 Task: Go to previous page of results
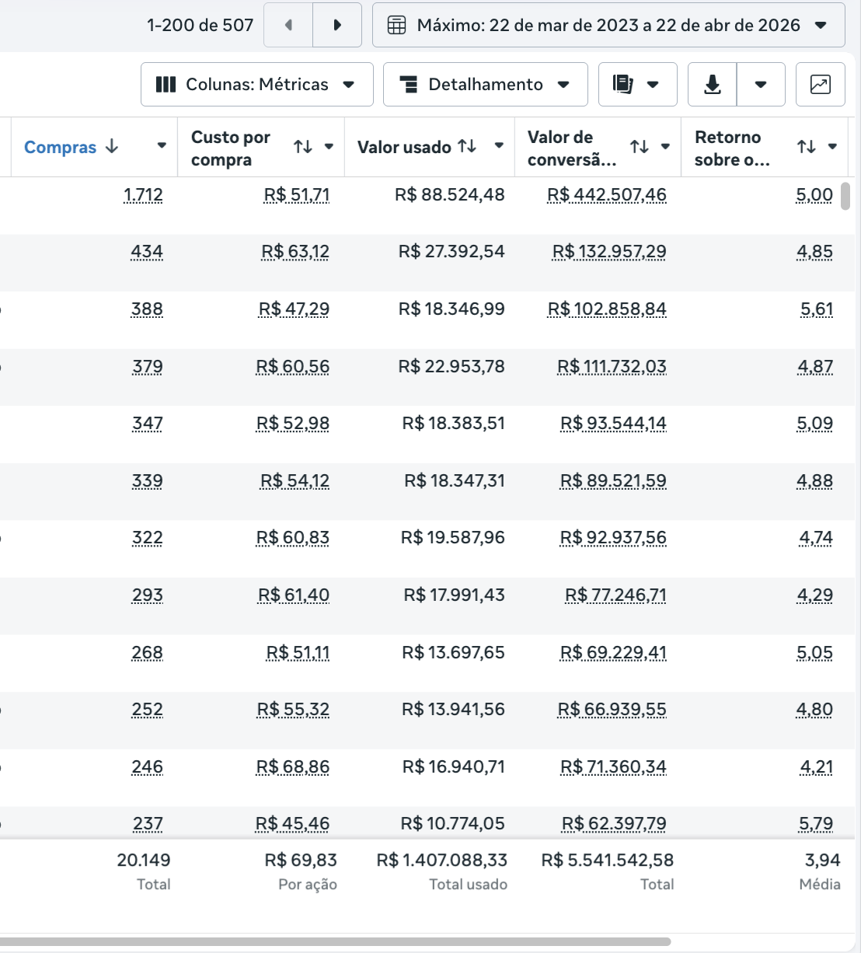tap(288, 25)
